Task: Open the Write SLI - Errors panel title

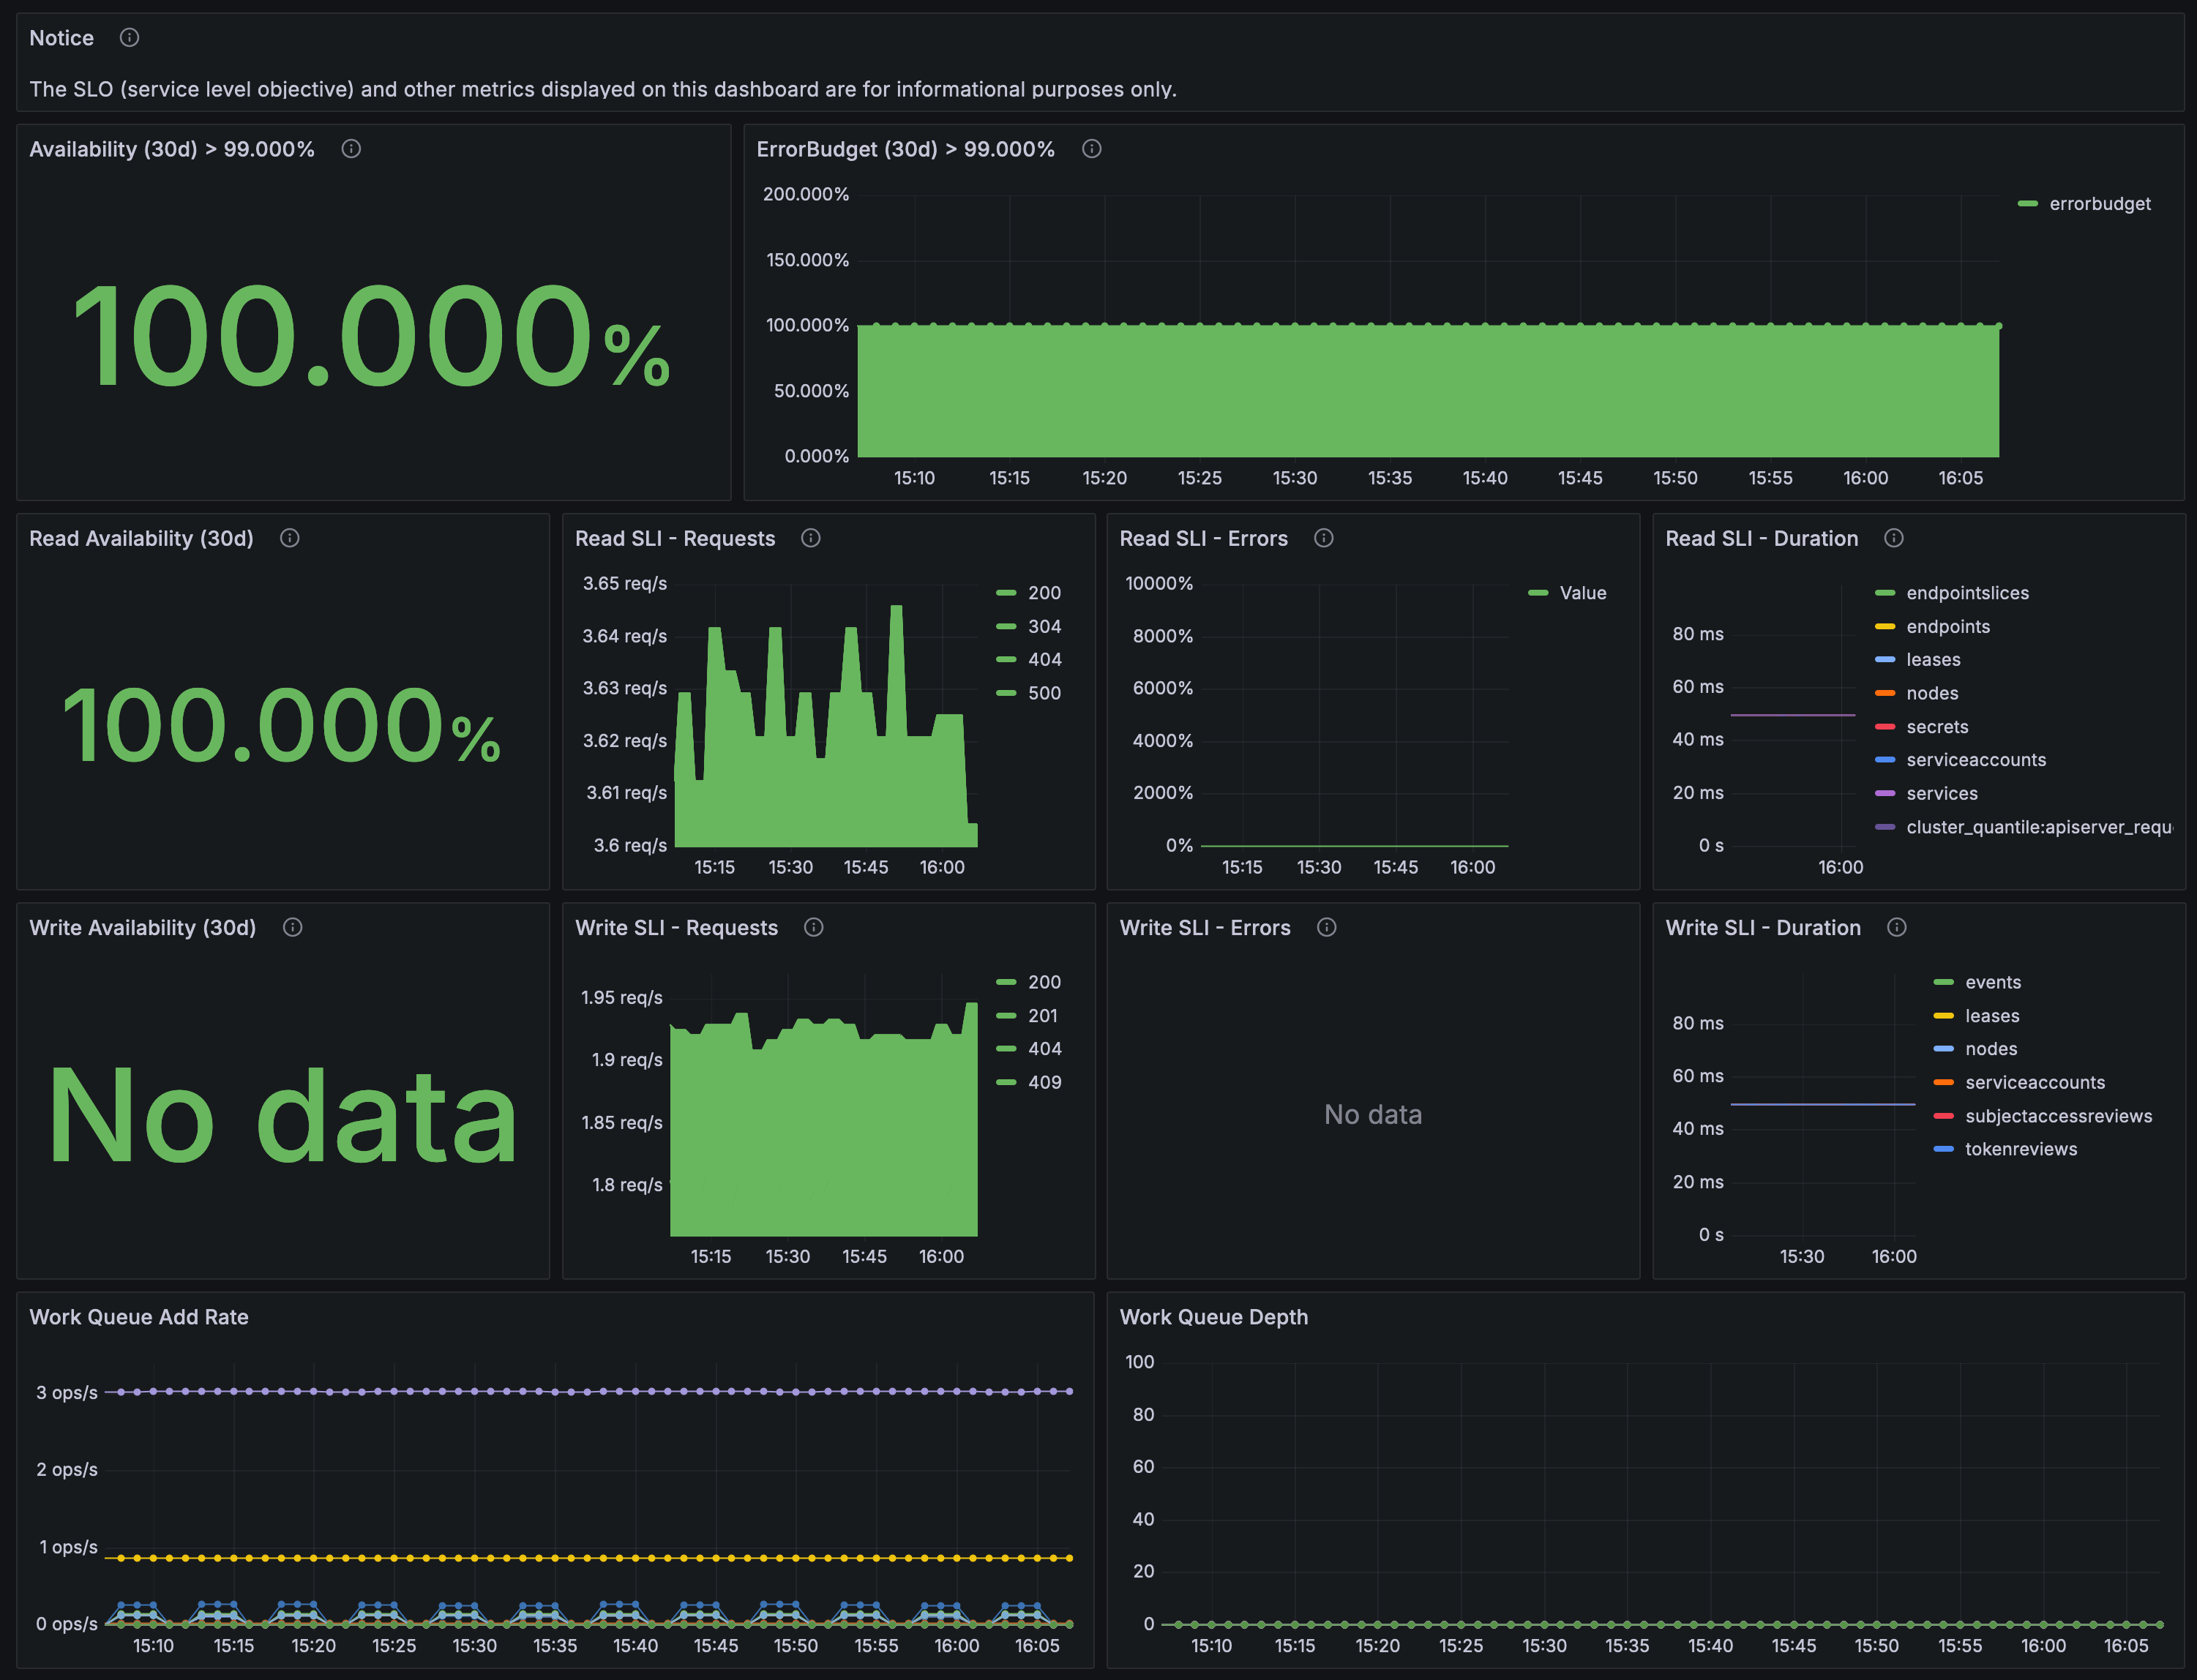Action: click(x=1205, y=927)
